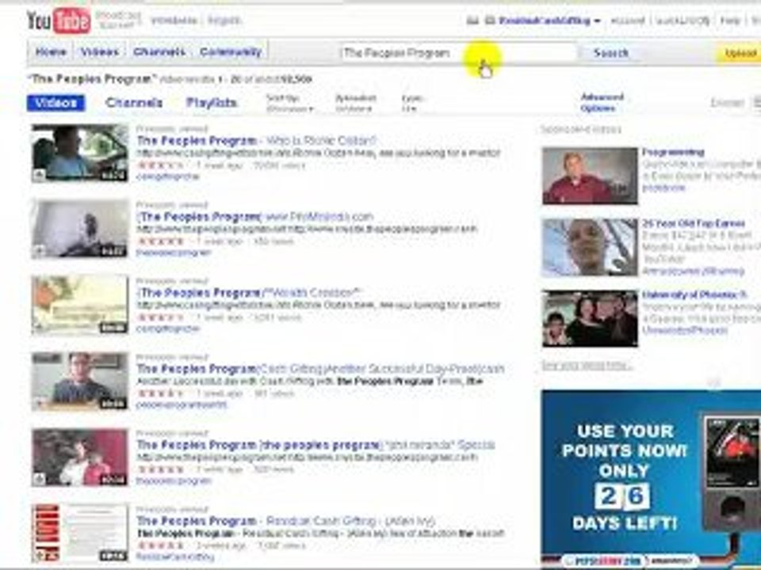Image resolution: width=761 pixels, height=570 pixels.
Task: Click the YouTube logo
Action: coord(59,21)
